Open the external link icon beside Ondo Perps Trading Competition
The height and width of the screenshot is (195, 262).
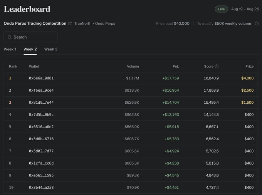point(70,24)
